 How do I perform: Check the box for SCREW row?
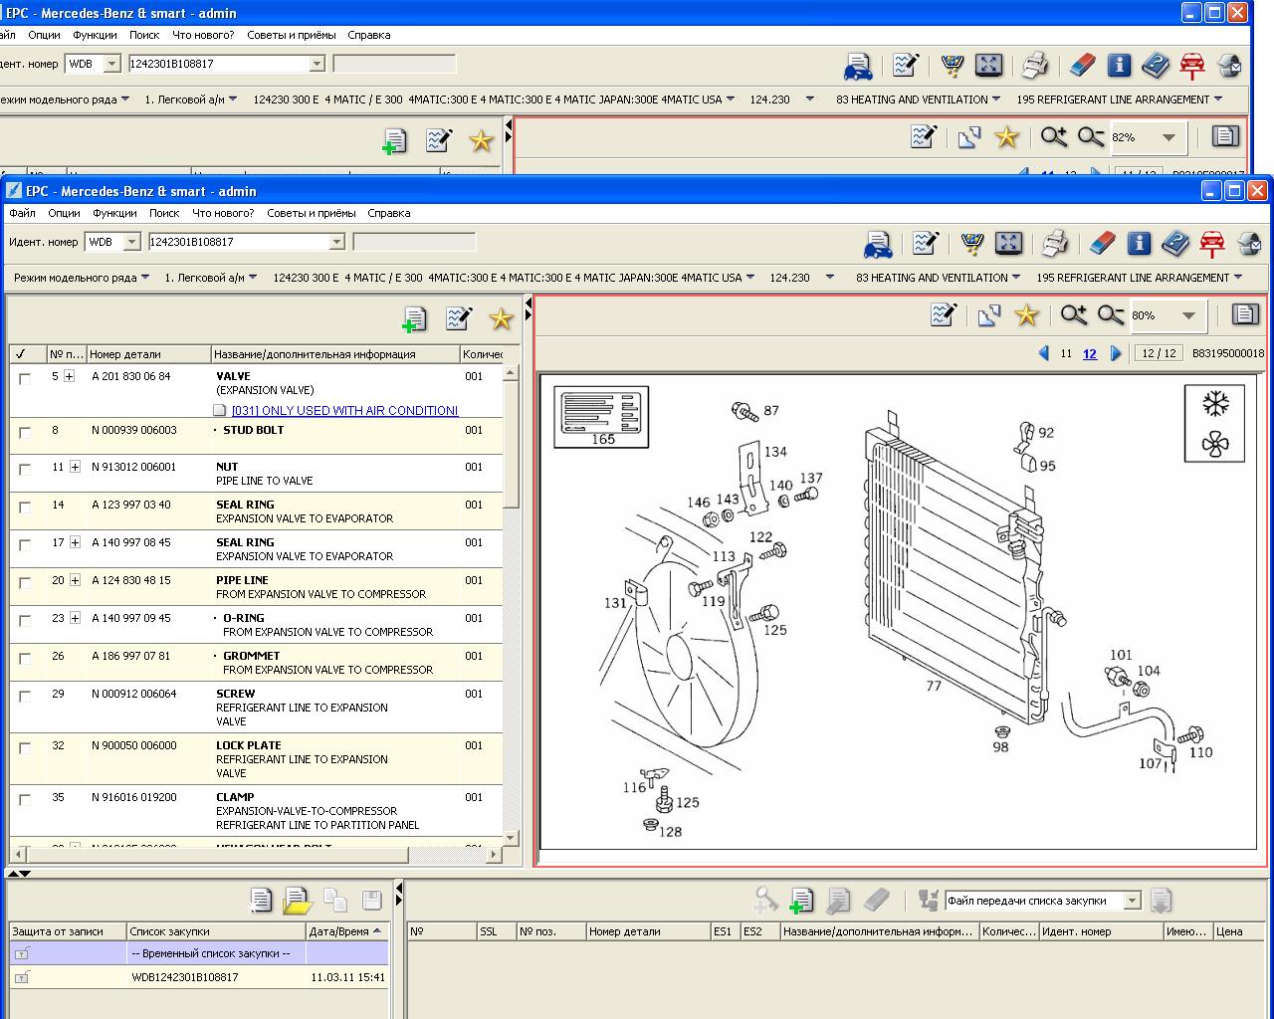coord(25,696)
